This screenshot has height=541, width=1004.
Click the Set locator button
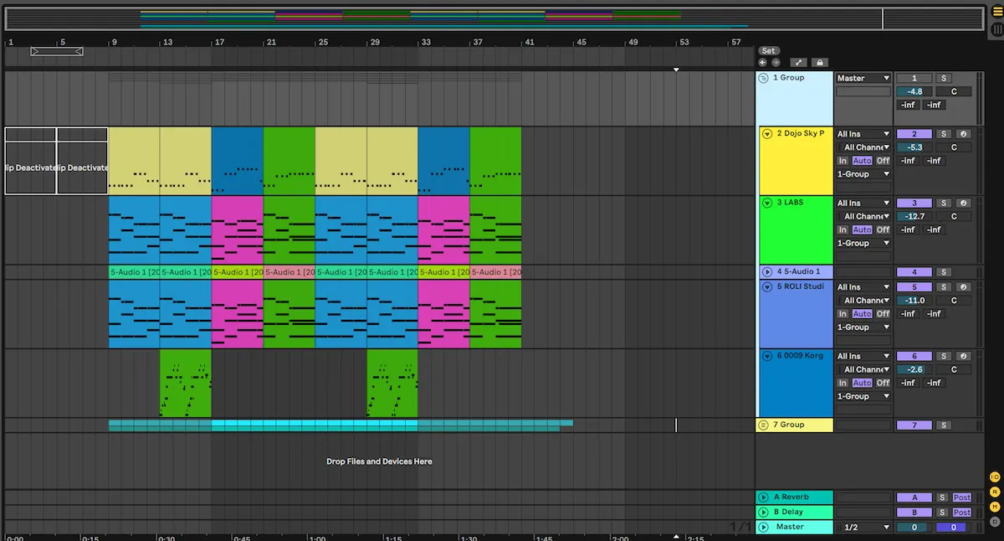769,51
